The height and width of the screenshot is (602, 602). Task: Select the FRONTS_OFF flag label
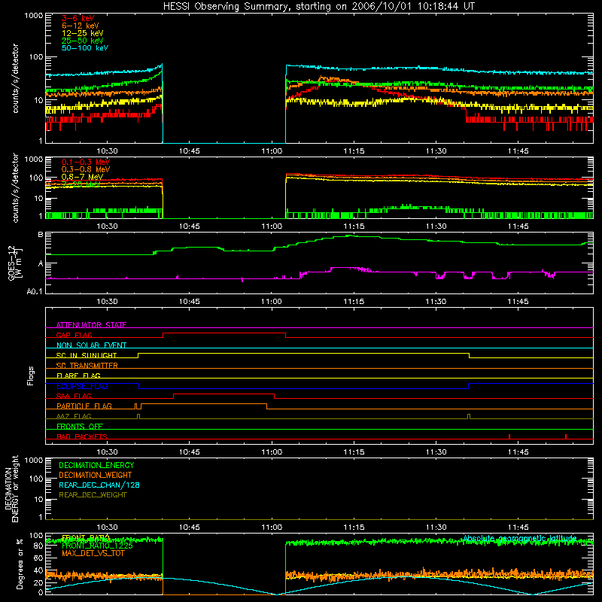coord(80,426)
